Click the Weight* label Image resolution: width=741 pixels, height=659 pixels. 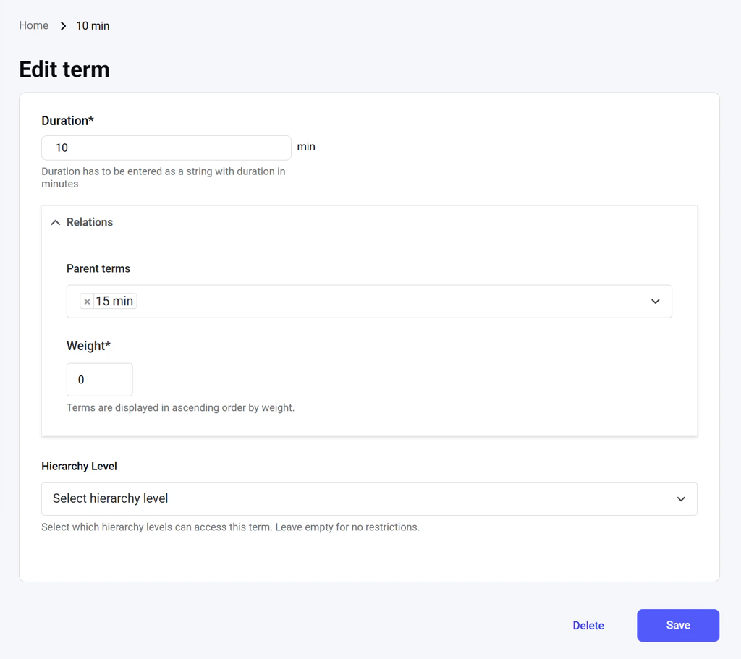coord(88,346)
